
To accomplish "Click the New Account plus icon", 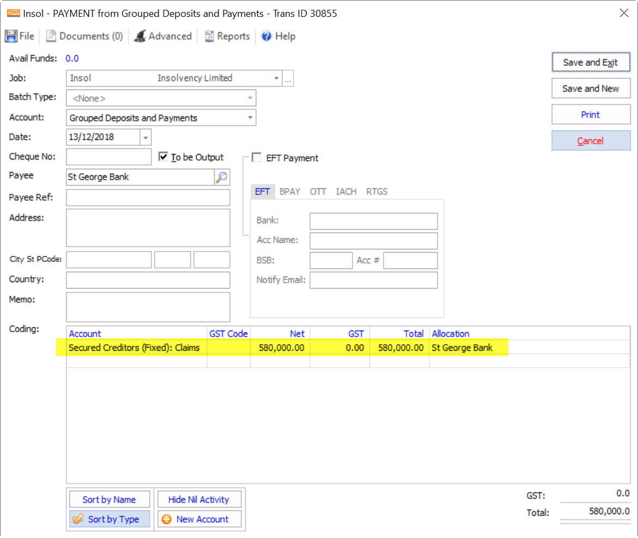I will pyautogui.click(x=166, y=519).
